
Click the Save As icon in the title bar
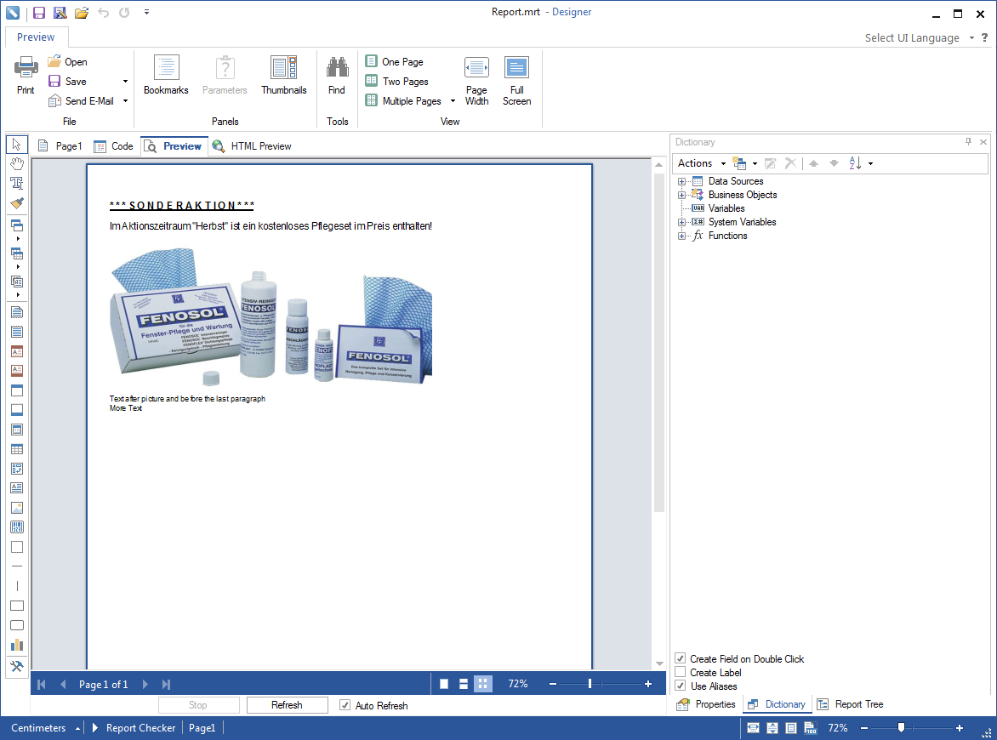point(60,12)
